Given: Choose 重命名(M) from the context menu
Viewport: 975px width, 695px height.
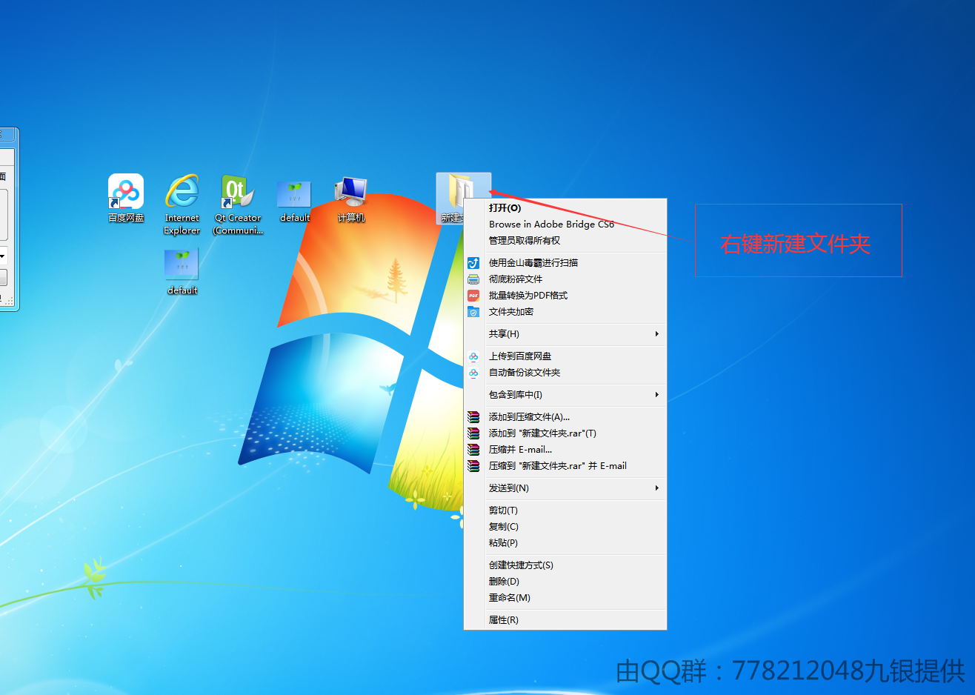Looking at the screenshot, I should (565, 598).
